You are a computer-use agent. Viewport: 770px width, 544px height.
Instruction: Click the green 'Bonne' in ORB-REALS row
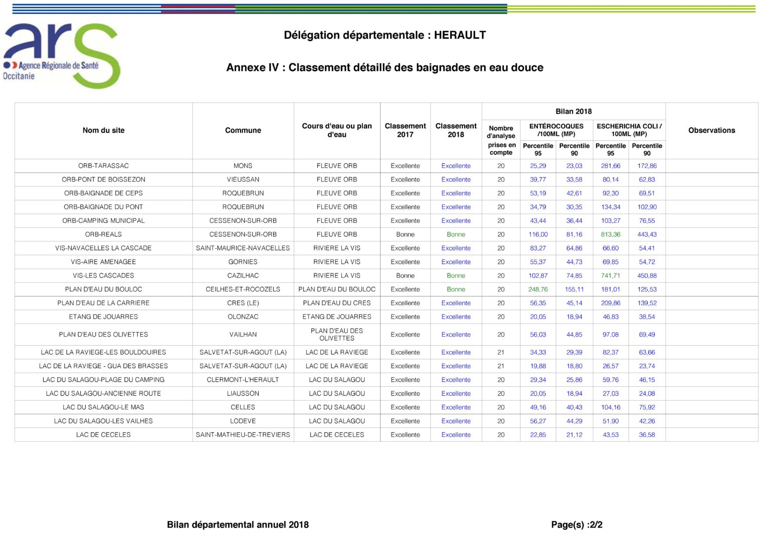(456, 234)
